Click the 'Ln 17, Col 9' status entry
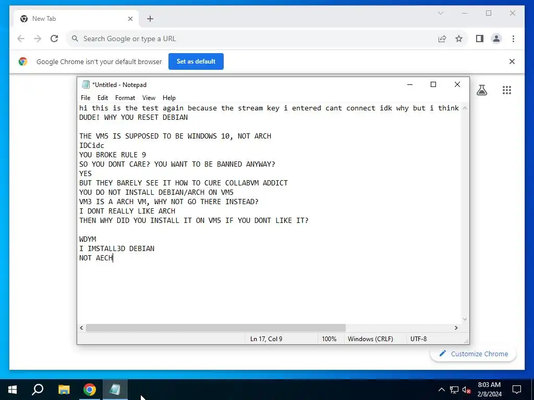The height and width of the screenshot is (400, 534). coord(266,339)
